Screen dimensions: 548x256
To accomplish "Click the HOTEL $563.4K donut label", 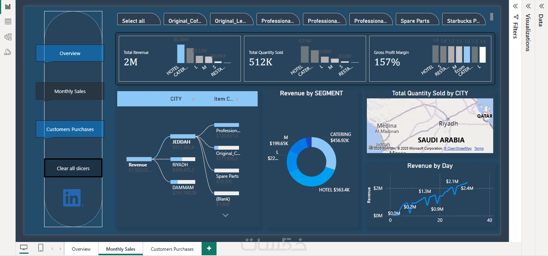I will pyautogui.click(x=334, y=190).
